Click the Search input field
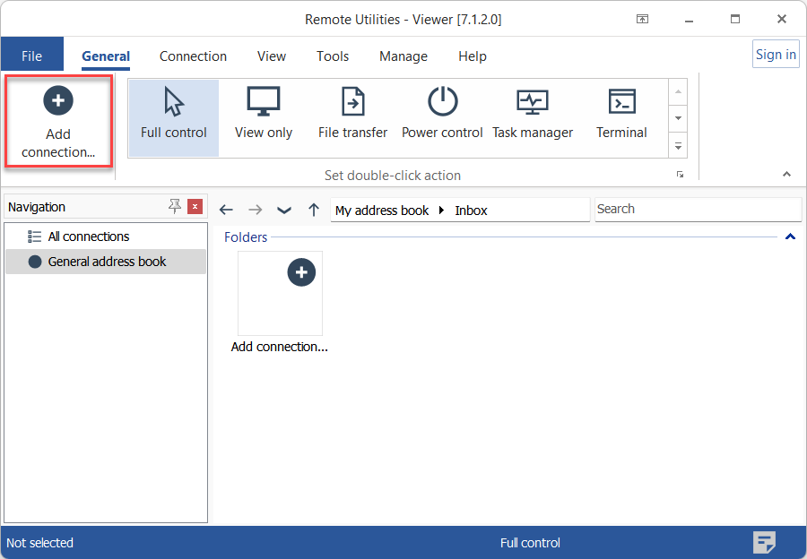The height and width of the screenshot is (559, 807). tap(698, 209)
